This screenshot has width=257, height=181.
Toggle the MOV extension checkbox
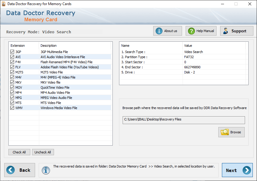(x=12, y=87)
